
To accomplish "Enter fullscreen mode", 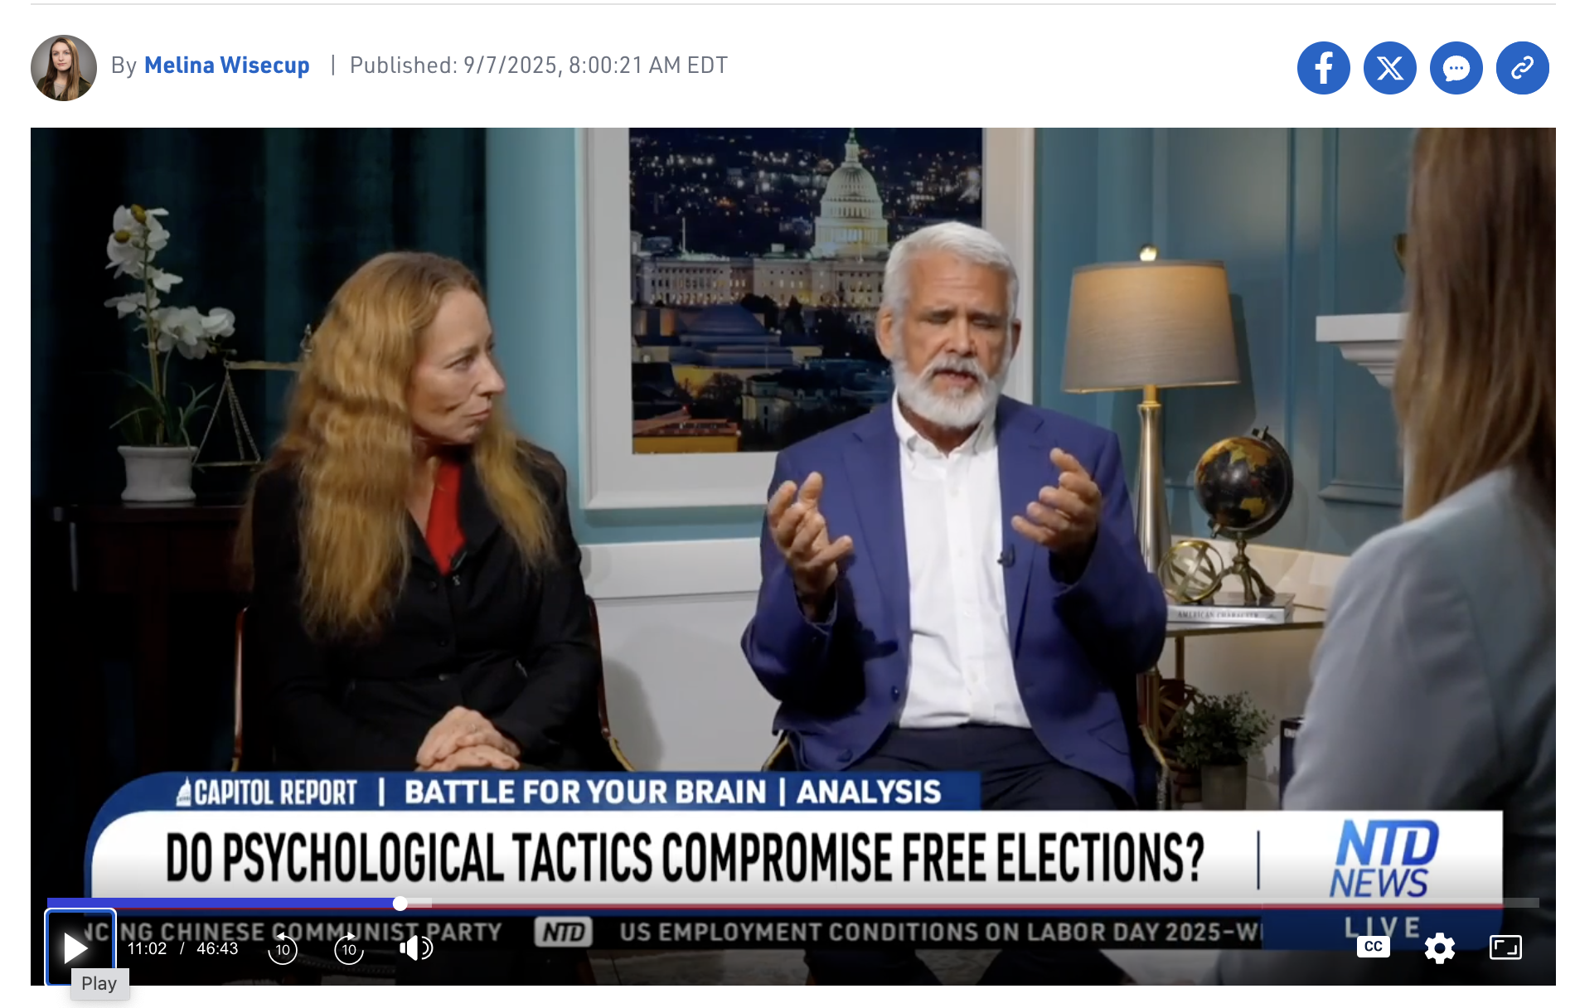I will 1505,947.
